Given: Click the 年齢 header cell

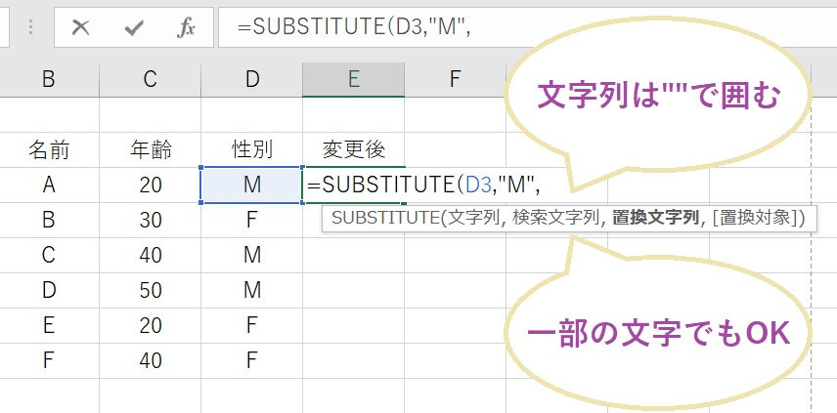Looking at the screenshot, I should [x=150, y=149].
